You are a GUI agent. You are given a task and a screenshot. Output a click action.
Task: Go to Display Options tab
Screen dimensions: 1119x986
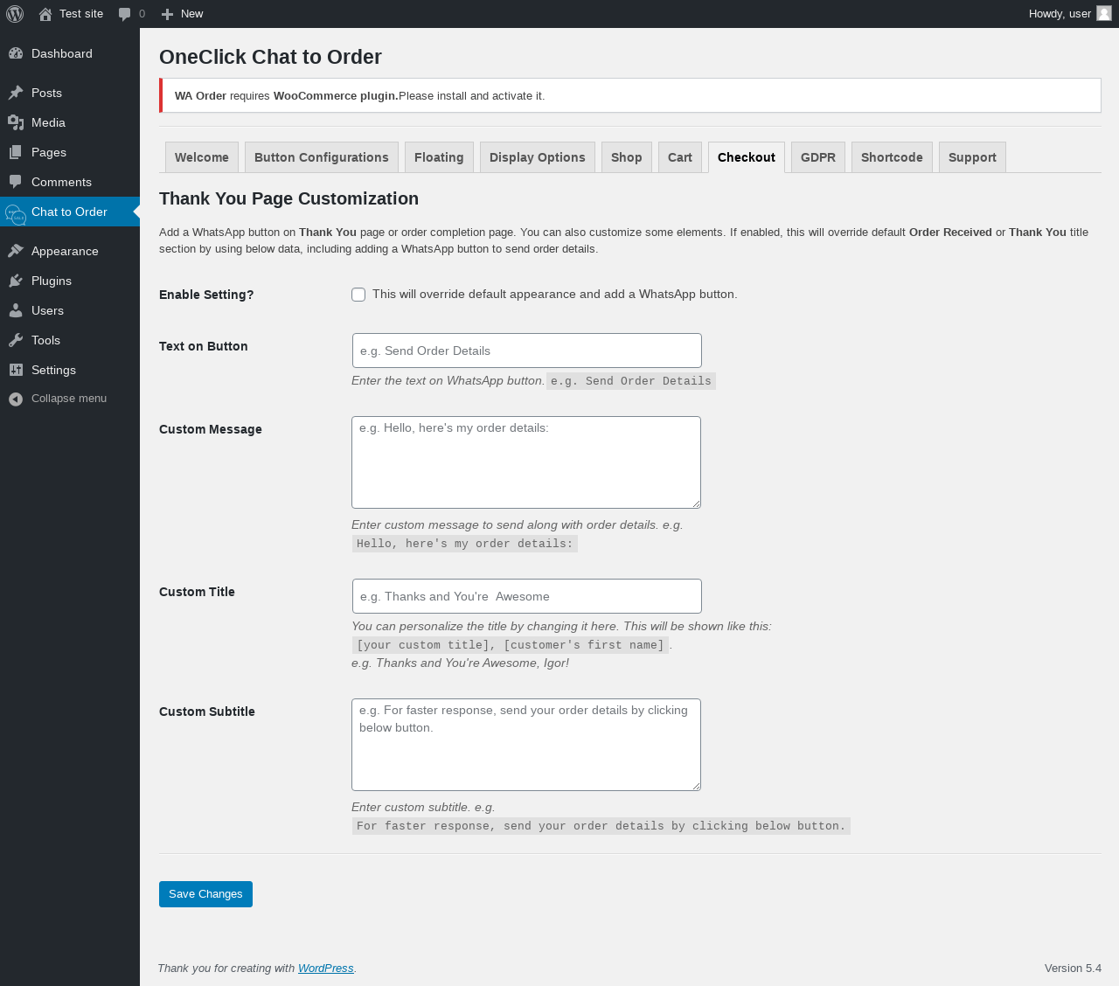coord(538,157)
